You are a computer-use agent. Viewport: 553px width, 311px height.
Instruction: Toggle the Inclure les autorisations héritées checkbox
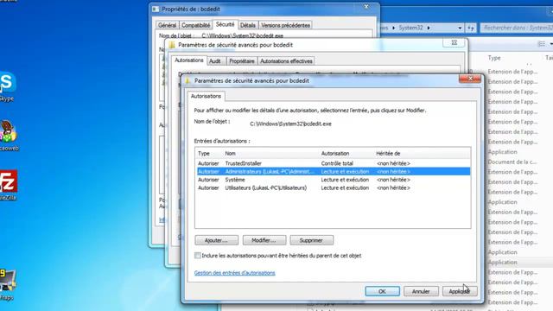198,256
